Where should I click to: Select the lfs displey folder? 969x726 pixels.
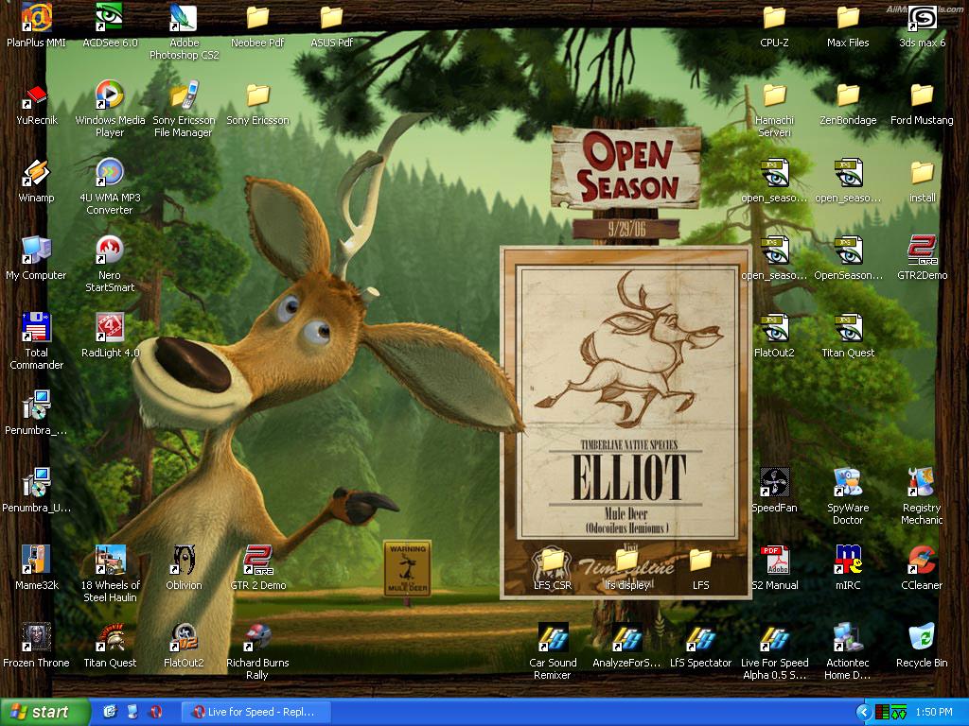(x=626, y=561)
